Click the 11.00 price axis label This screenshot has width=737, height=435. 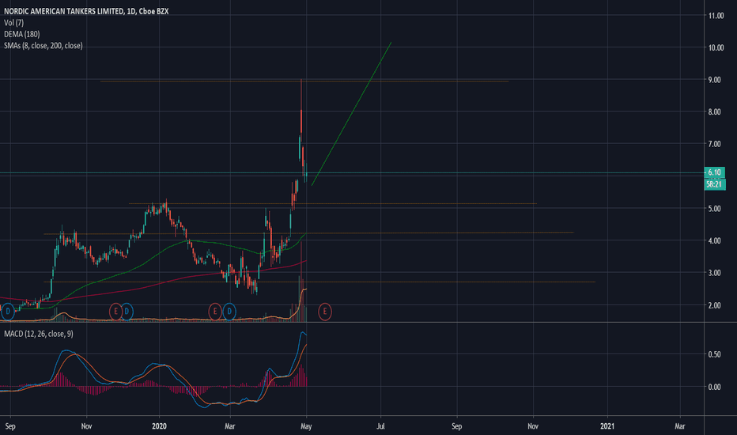click(716, 16)
